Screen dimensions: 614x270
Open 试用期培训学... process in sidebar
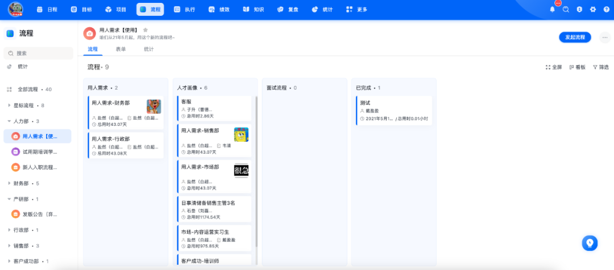point(38,151)
